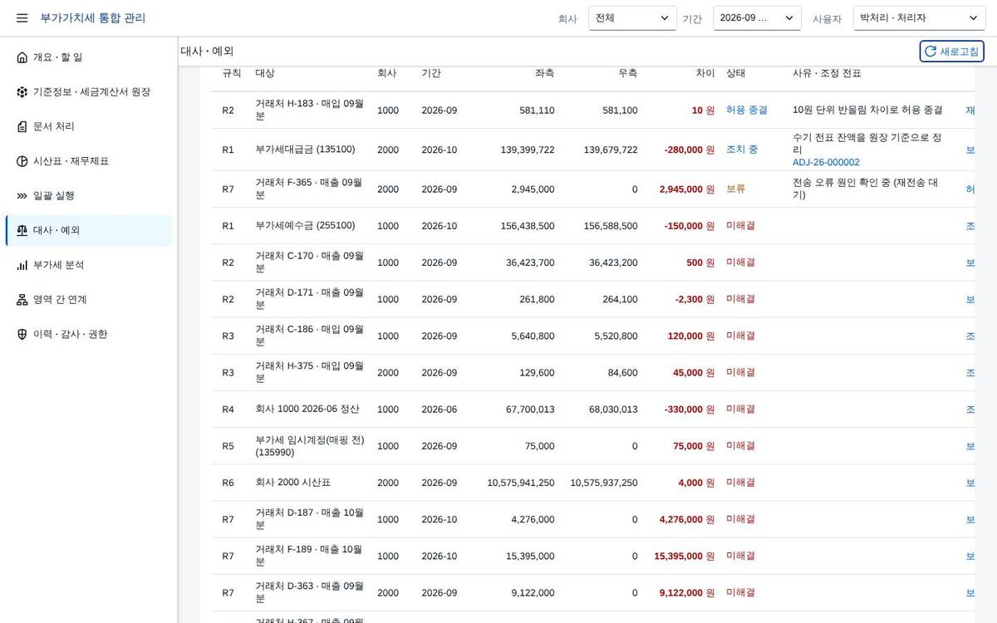Image resolution: width=997 pixels, height=623 pixels.
Task: Open 영역 간 연계 sidebar item
Action: click(x=89, y=300)
